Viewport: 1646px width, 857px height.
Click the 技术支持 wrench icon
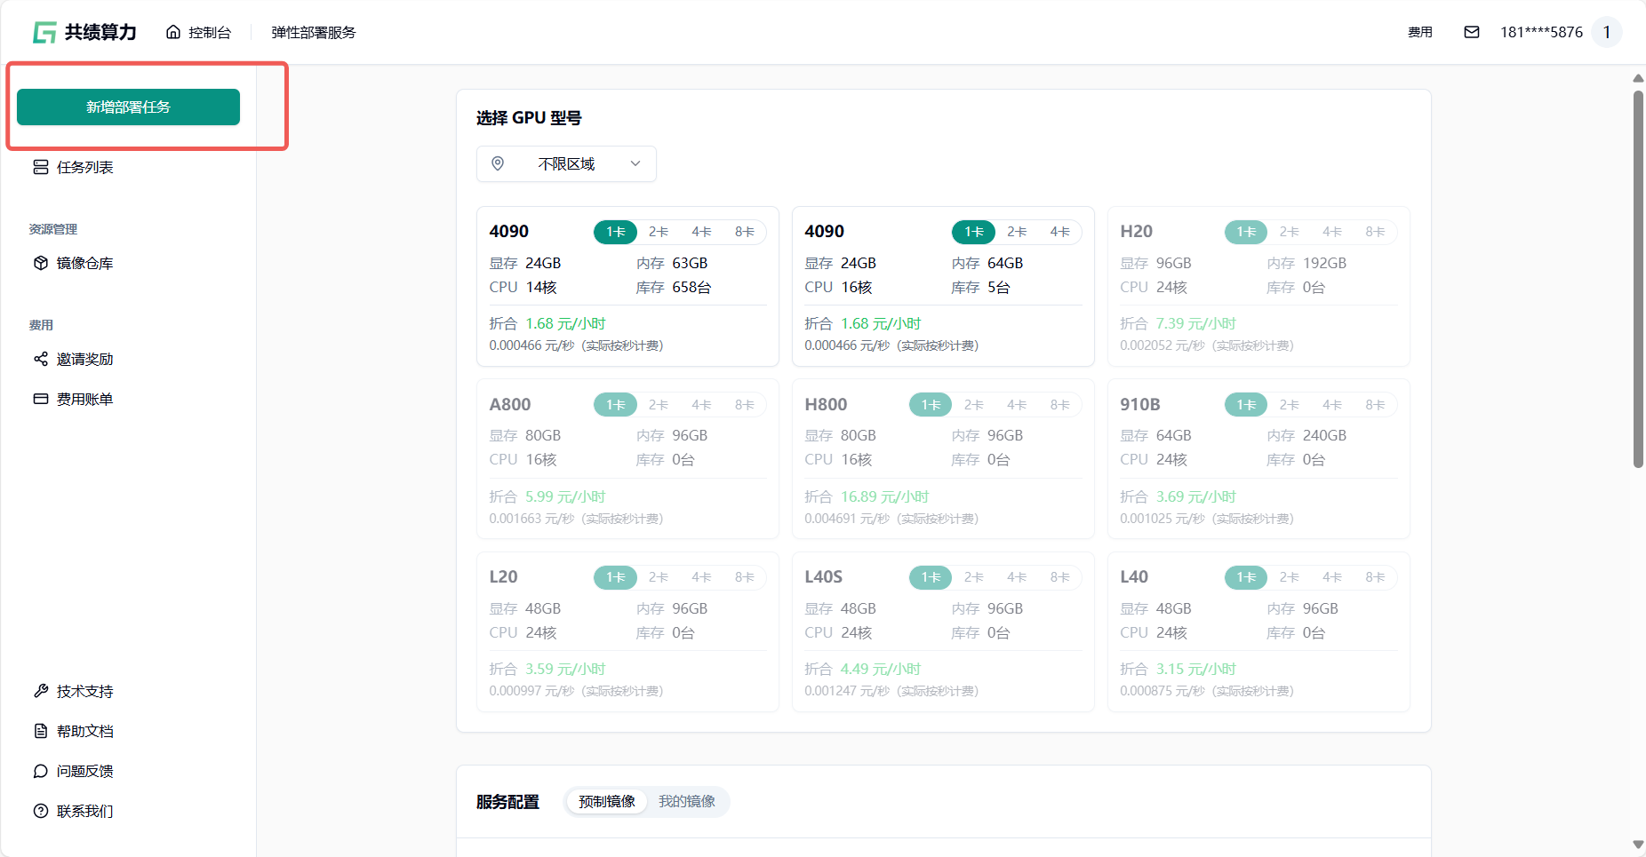[41, 691]
